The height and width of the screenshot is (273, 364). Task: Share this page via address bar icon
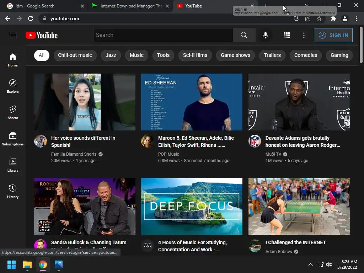click(x=308, y=18)
